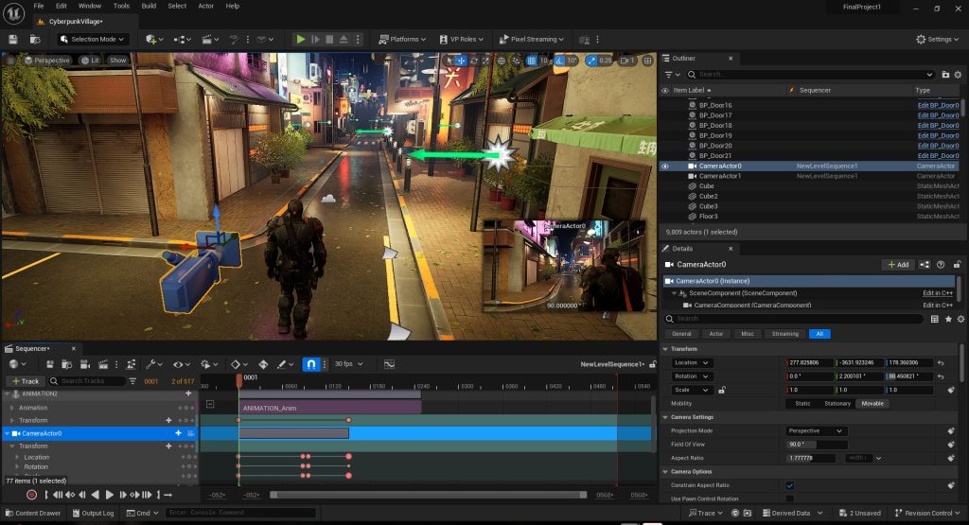
Task: Open the Build menu
Action: click(x=149, y=7)
